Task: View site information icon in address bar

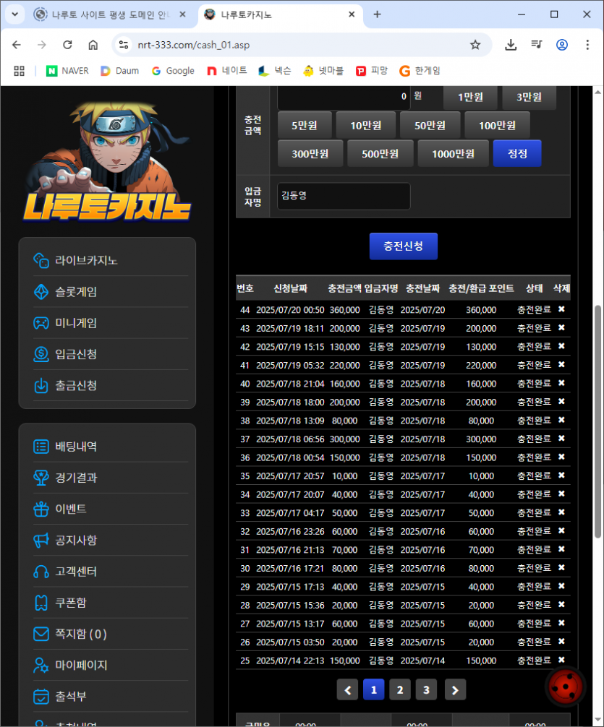Action: pos(124,45)
